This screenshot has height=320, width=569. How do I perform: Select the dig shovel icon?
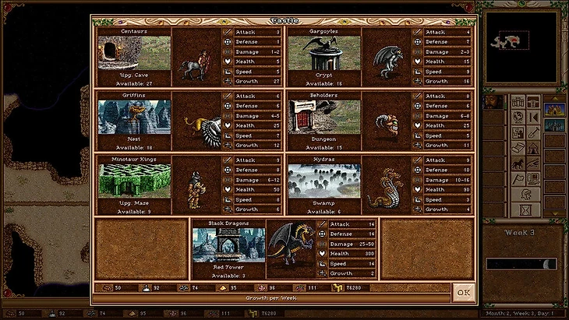pyautogui.click(x=533, y=132)
